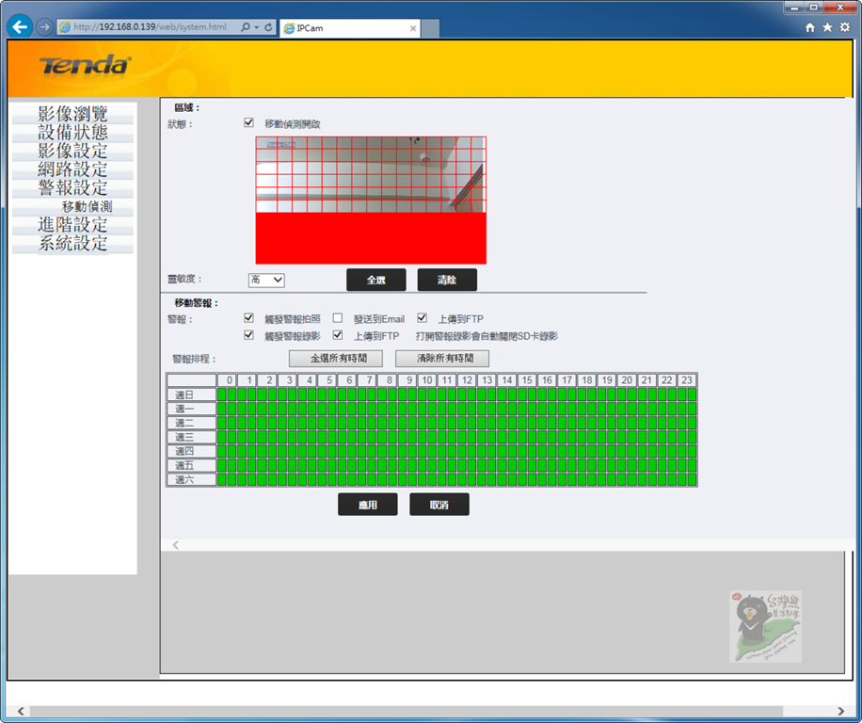
Task: Maximize the browser window
Action: click(813, 8)
